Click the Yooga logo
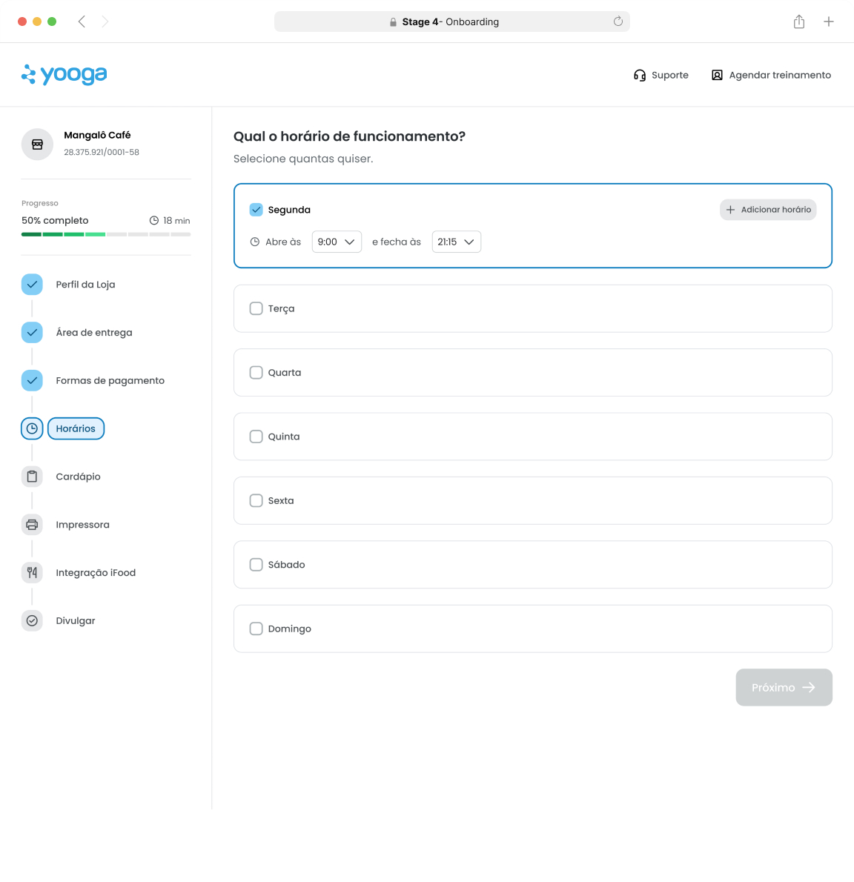The width and height of the screenshot is (854, 882). 64,74
